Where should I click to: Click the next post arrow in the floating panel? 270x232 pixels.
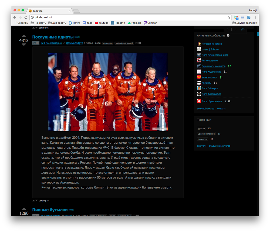click(x=235, y=29)
